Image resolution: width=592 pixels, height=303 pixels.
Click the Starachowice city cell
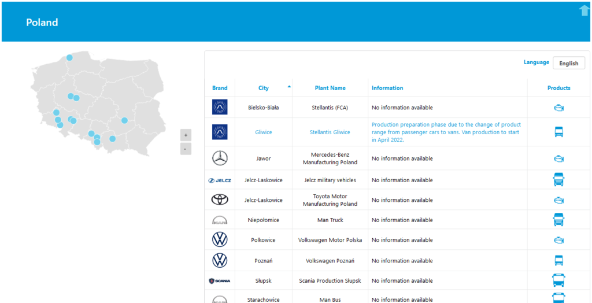point(264,300)
